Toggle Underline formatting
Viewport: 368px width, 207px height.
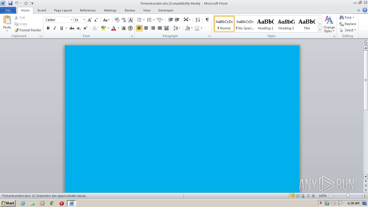coord(61,28)
